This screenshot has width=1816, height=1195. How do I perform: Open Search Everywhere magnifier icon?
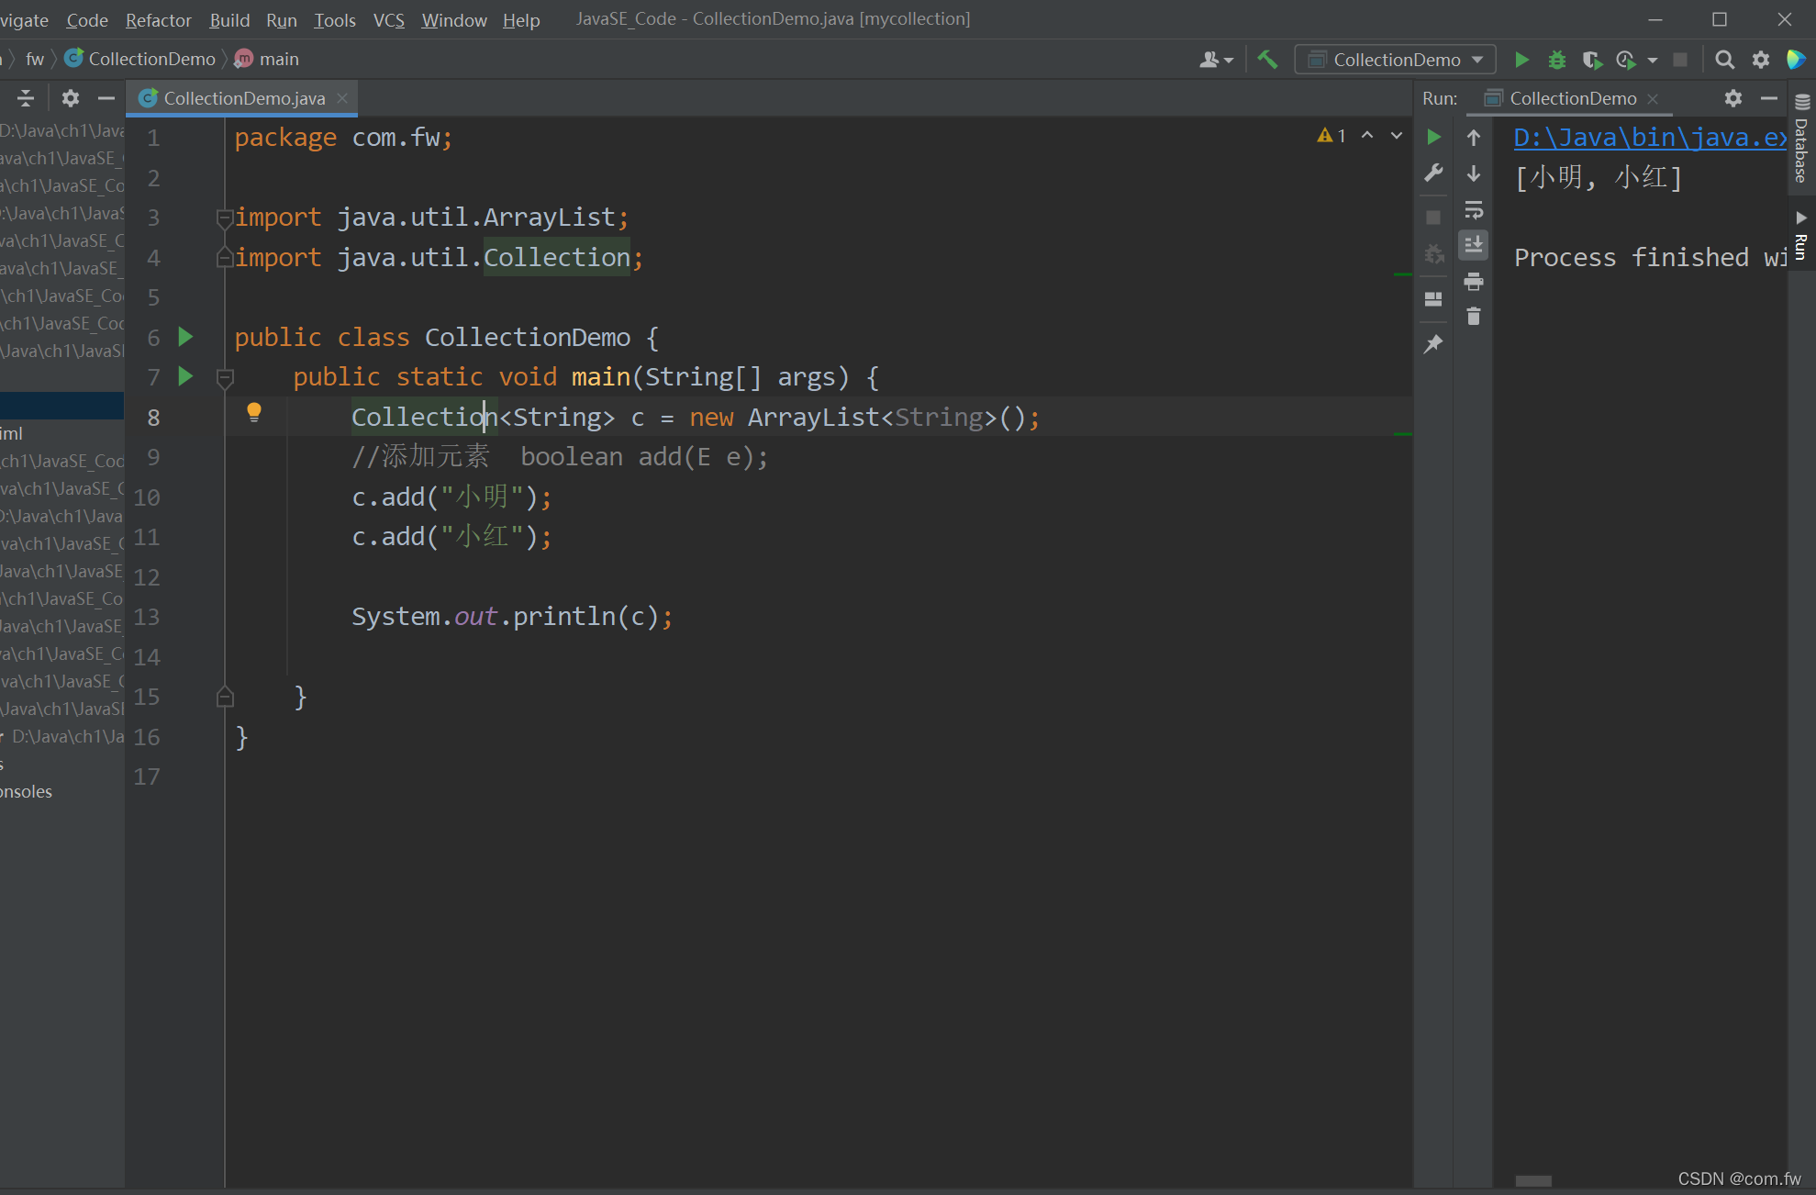(x=1724, y=60)
